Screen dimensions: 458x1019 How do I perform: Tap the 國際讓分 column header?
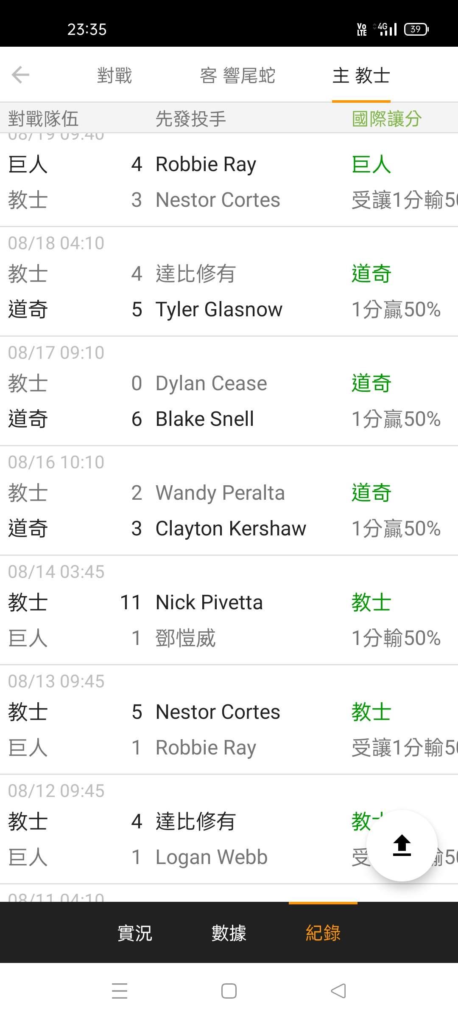pyautogui.click(x=386, y=119)
